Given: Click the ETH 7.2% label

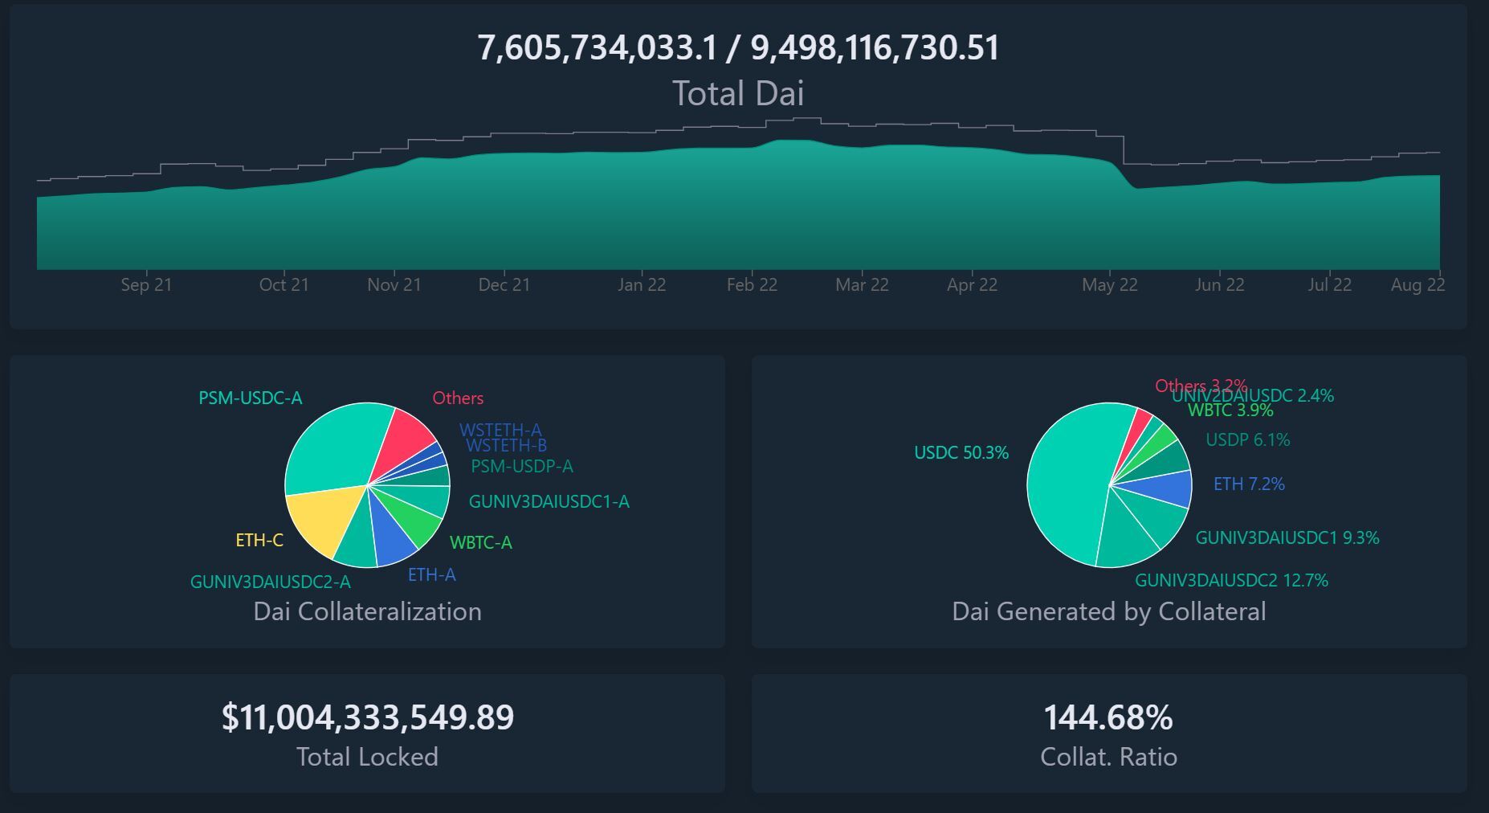Looking at the screenshot, I should (1249, 484).
